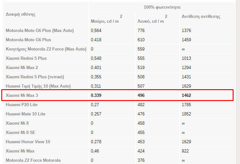Click the white value 455
Image resolution: width=240 pixels, height=164 pixels.
[141, 133]
